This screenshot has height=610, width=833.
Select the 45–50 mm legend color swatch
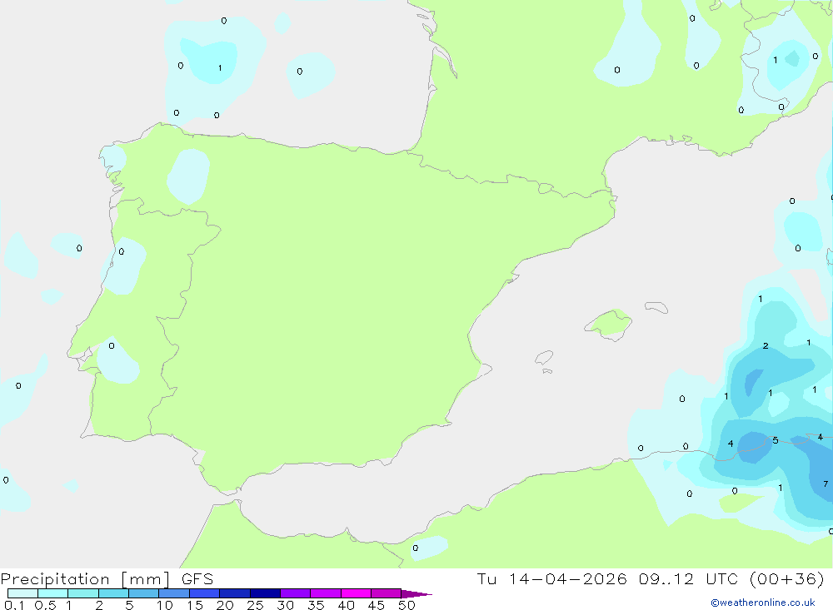coord(387,593)
